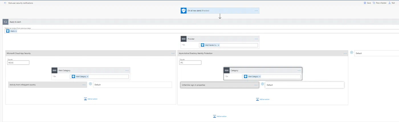399x122 pixels.
Task: Click the Alert Category token in the Alert Category step
Action: [80, 76]
